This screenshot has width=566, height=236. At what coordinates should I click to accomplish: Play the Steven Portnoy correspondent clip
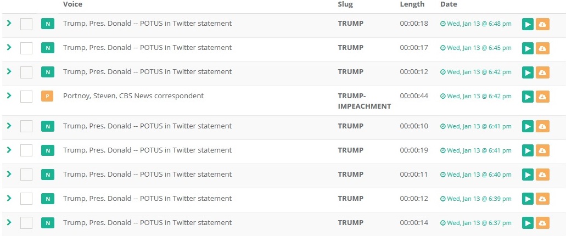coord(527,97)
